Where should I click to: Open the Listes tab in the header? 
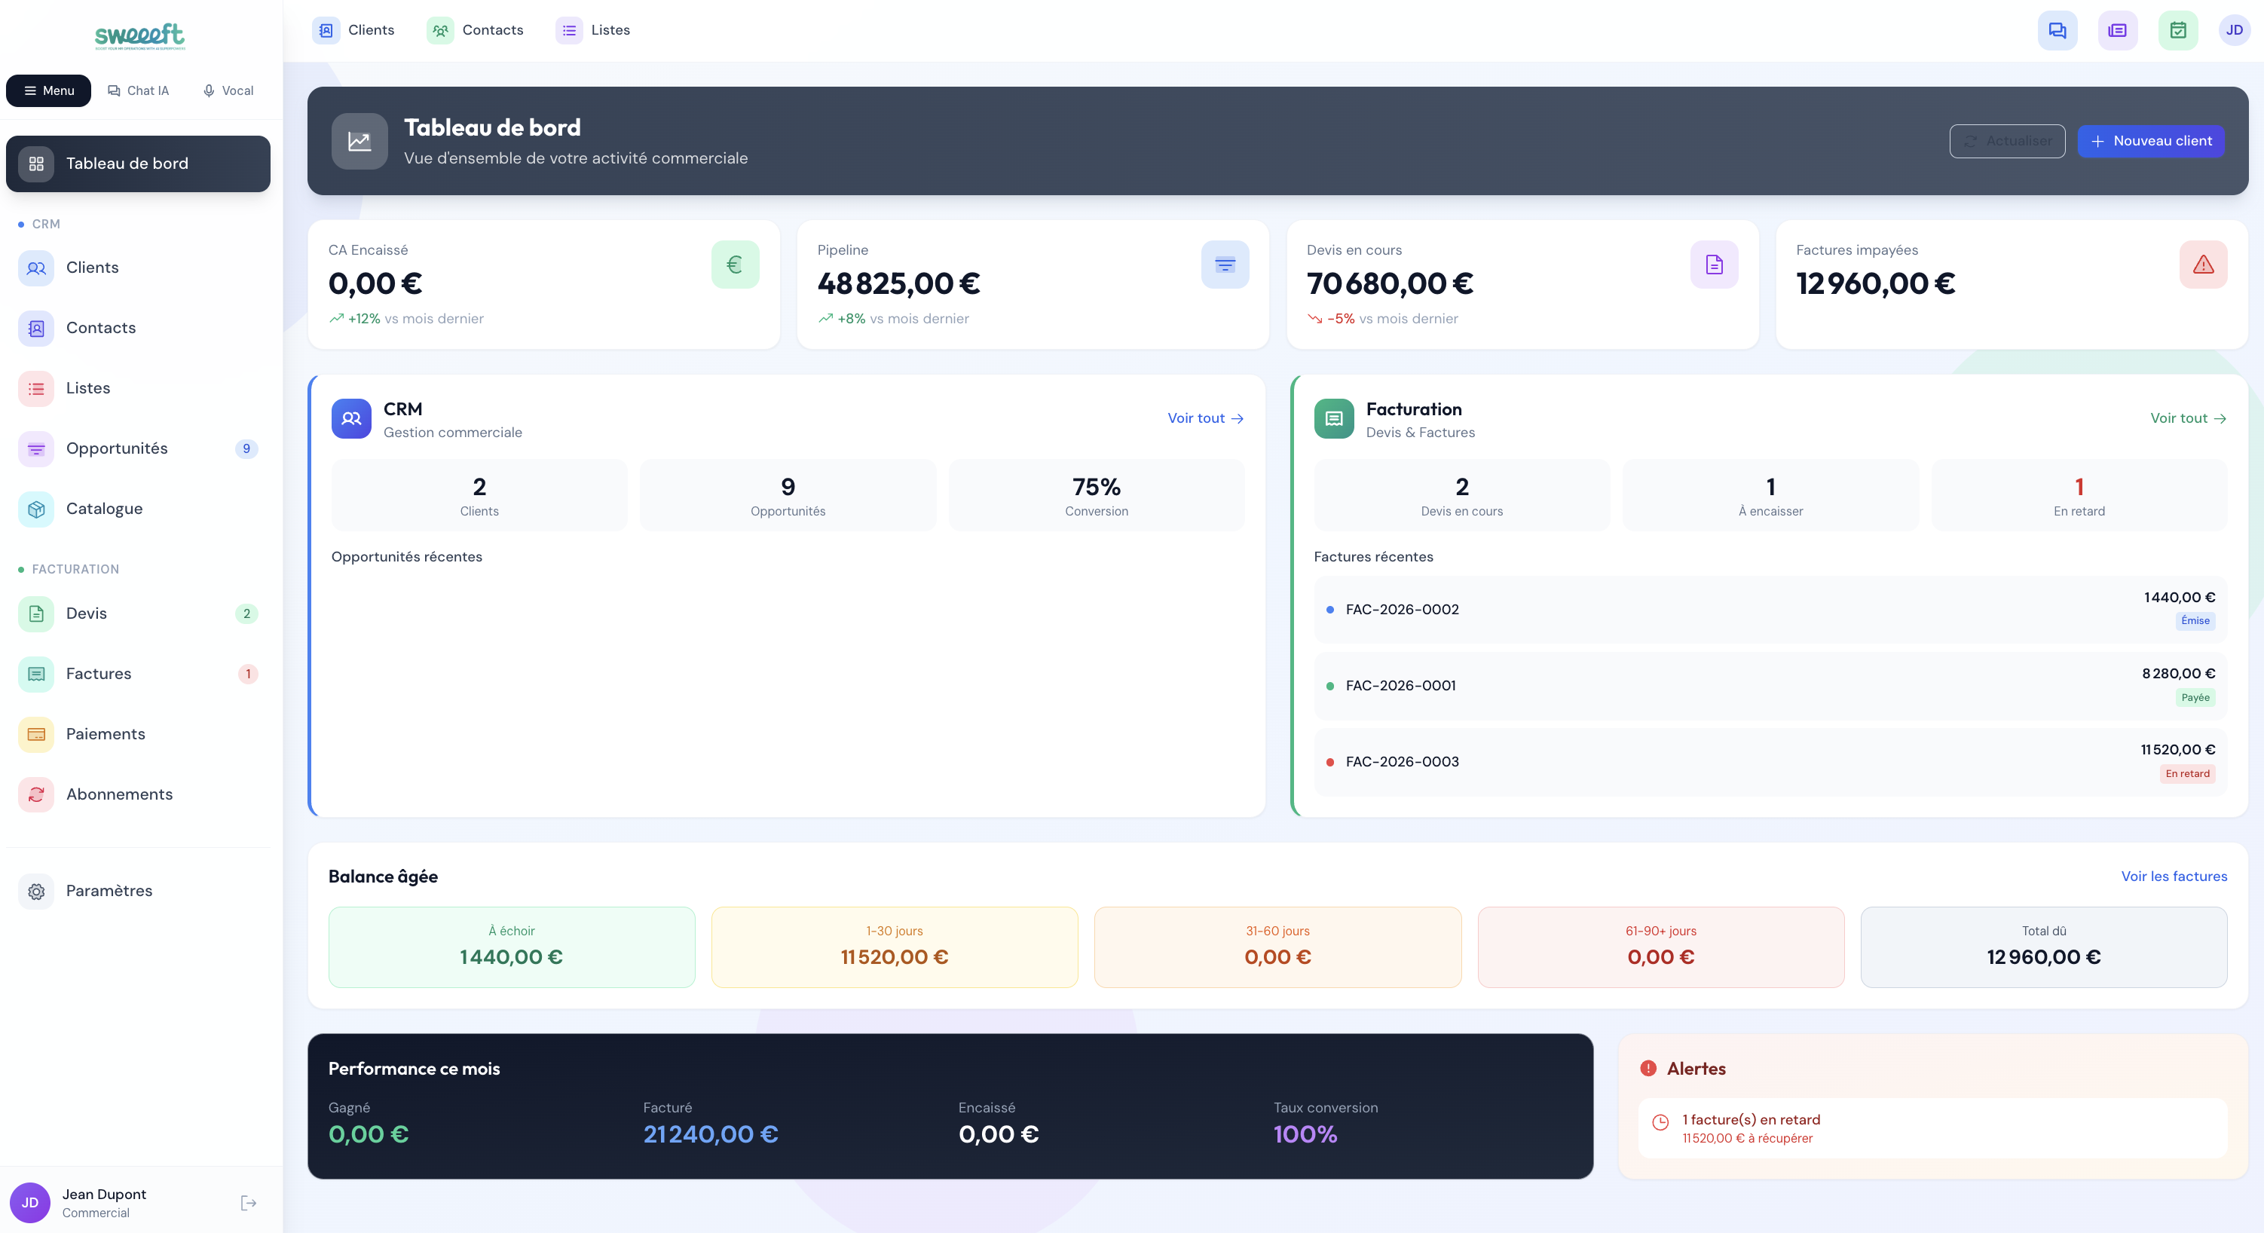click(x=592, y=29)
